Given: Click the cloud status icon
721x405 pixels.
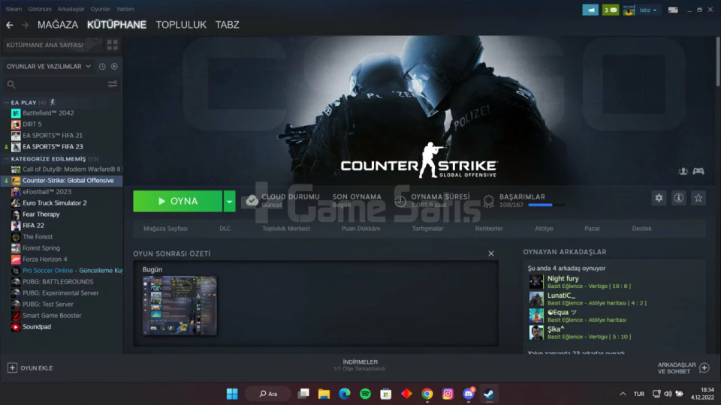Looking at the screenshot, I should [x=252, y=200].
